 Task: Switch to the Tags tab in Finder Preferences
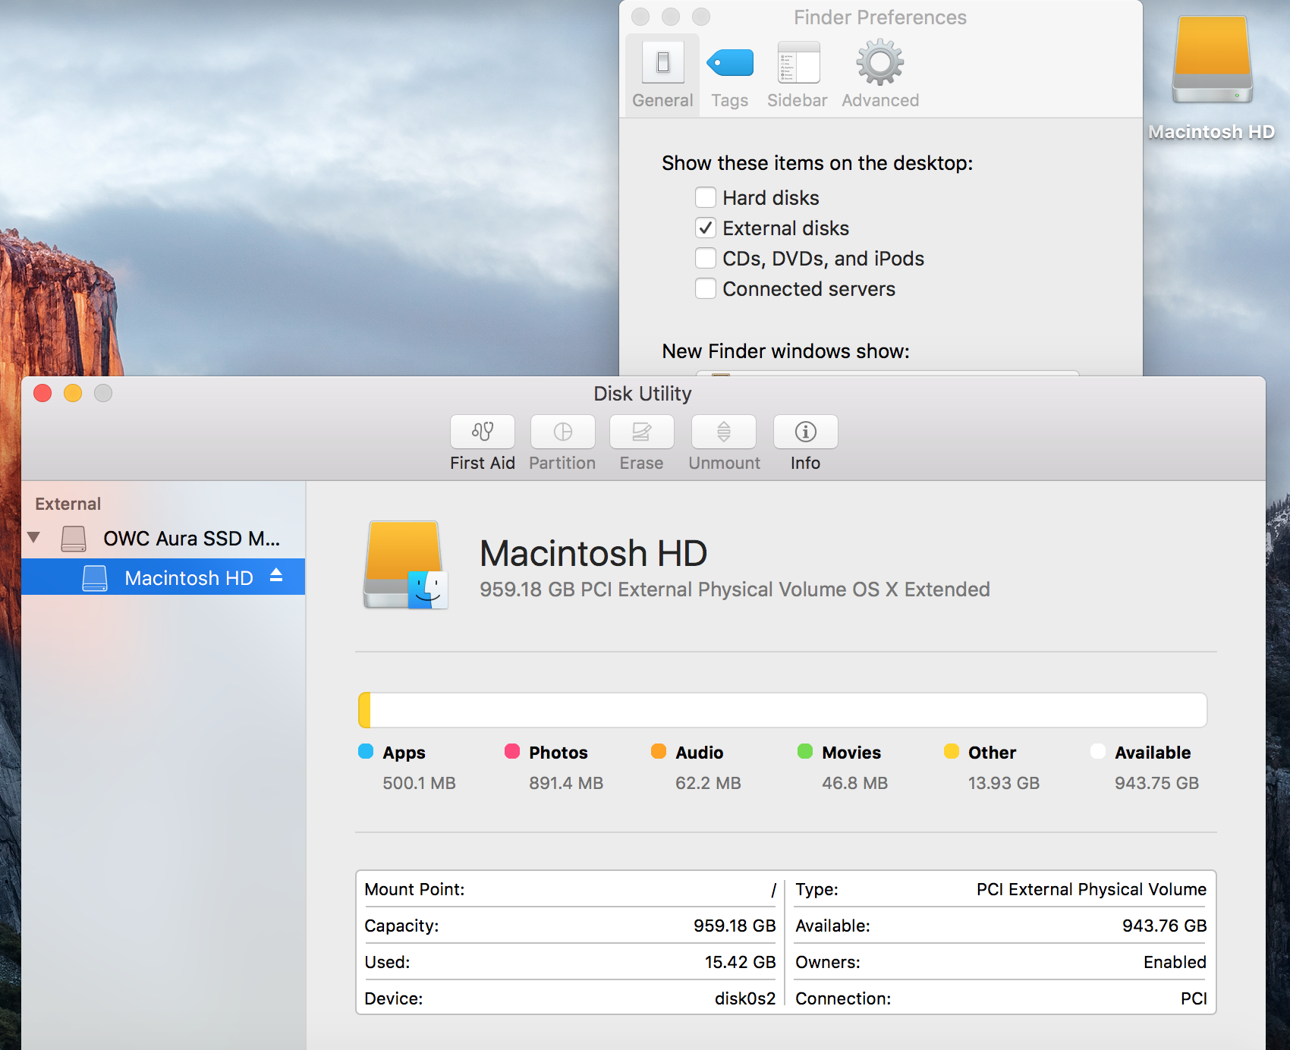point(729,74)
